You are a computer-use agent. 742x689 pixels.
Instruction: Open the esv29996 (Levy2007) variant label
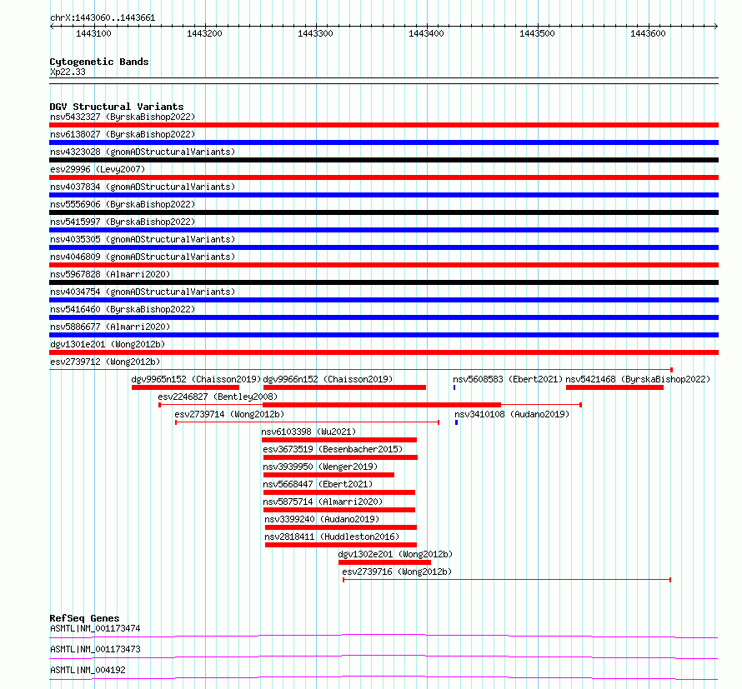pos(98,169)
